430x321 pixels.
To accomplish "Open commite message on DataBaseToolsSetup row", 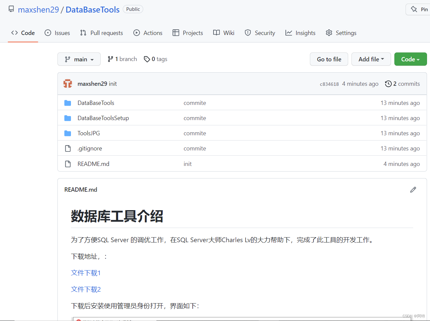I will point(195,118).
